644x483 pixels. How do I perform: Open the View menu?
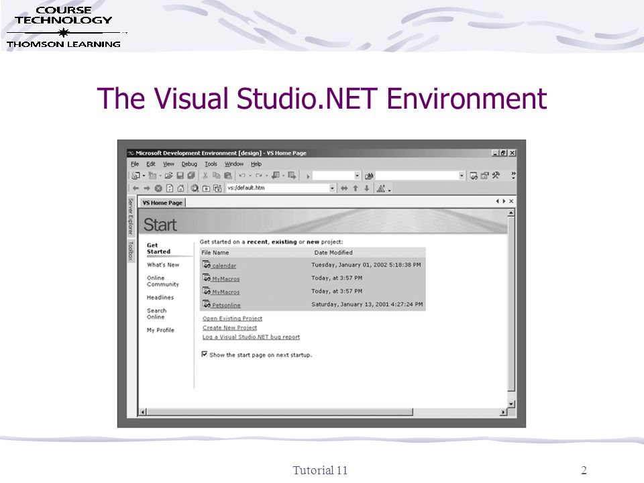168,164
